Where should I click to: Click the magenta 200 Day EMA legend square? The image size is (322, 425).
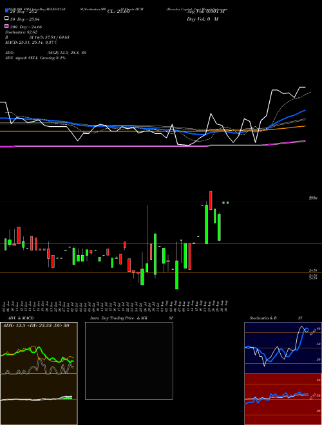tap(6, 26)
